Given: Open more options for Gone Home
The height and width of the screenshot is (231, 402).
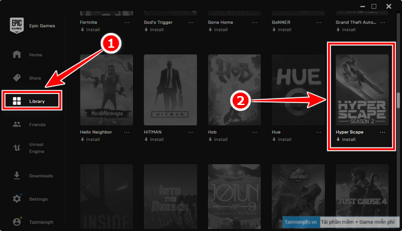Looking at the screenshot, I should [x=255, y=22].
